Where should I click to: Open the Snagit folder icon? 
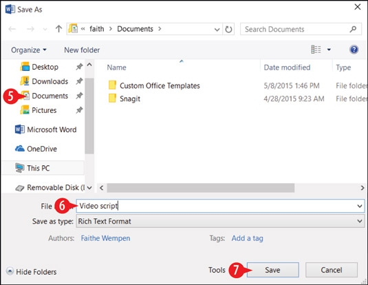112,98
